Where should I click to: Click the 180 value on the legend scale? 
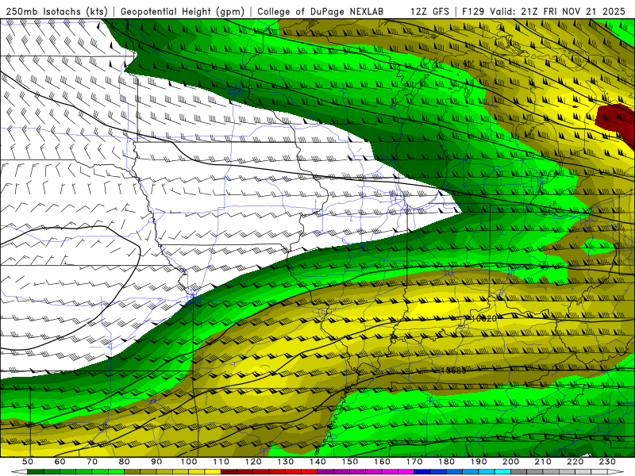click(446, 462)
